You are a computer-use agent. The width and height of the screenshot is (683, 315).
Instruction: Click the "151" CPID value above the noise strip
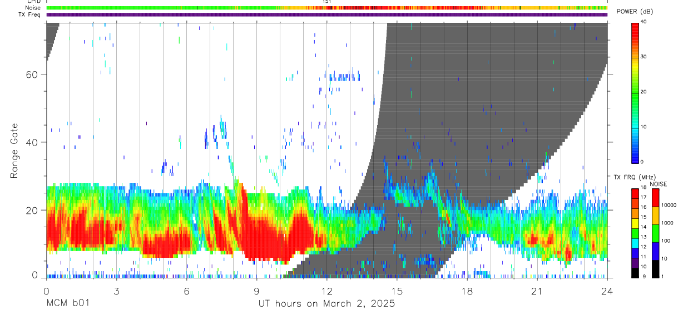(x=327, y=2)
